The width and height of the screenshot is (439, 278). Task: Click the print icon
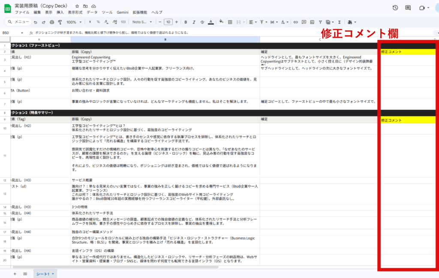51,22
